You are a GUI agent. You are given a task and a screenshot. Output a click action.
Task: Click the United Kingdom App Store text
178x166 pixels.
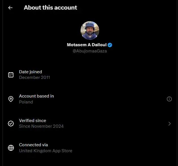[45, 150]
